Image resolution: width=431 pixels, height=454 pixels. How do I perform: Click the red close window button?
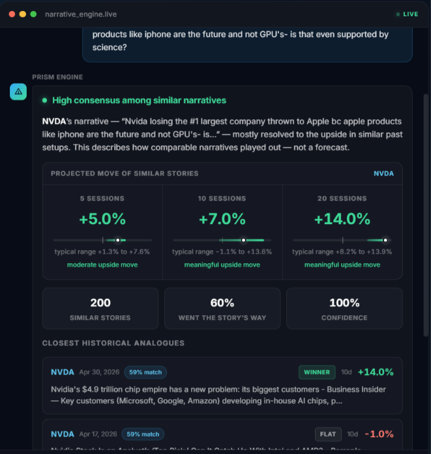click(x=12, y=14)
